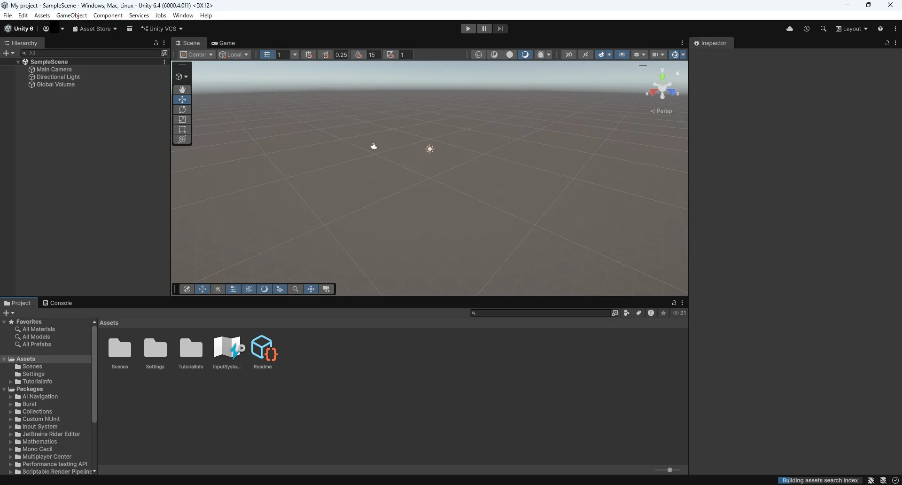Screen dimensions: 902x485
Task: Select the Move tool in the Scene overlay
Action: 182,100
